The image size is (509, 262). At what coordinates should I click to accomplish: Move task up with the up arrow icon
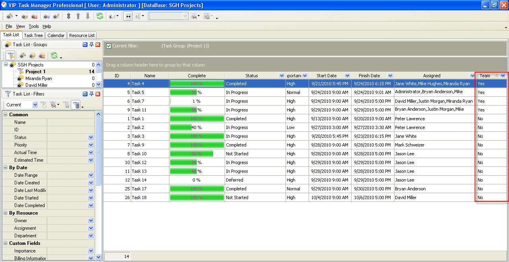pyautogui.click(x=78, y=16)
